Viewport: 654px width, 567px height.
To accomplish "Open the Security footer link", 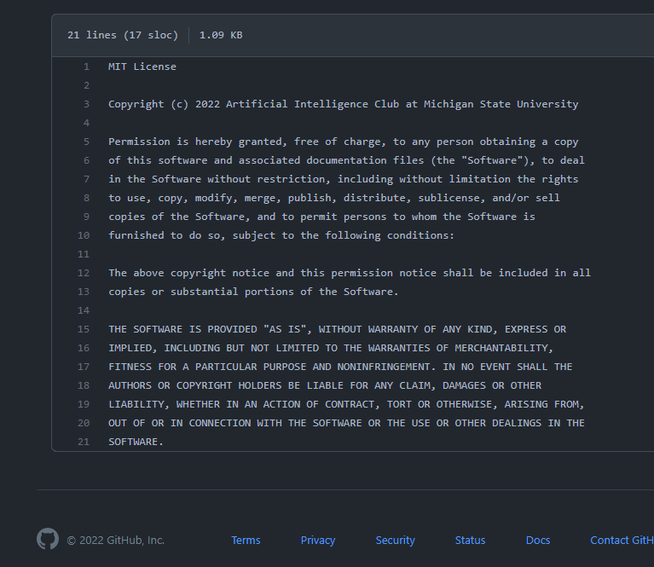I will 395,541.
